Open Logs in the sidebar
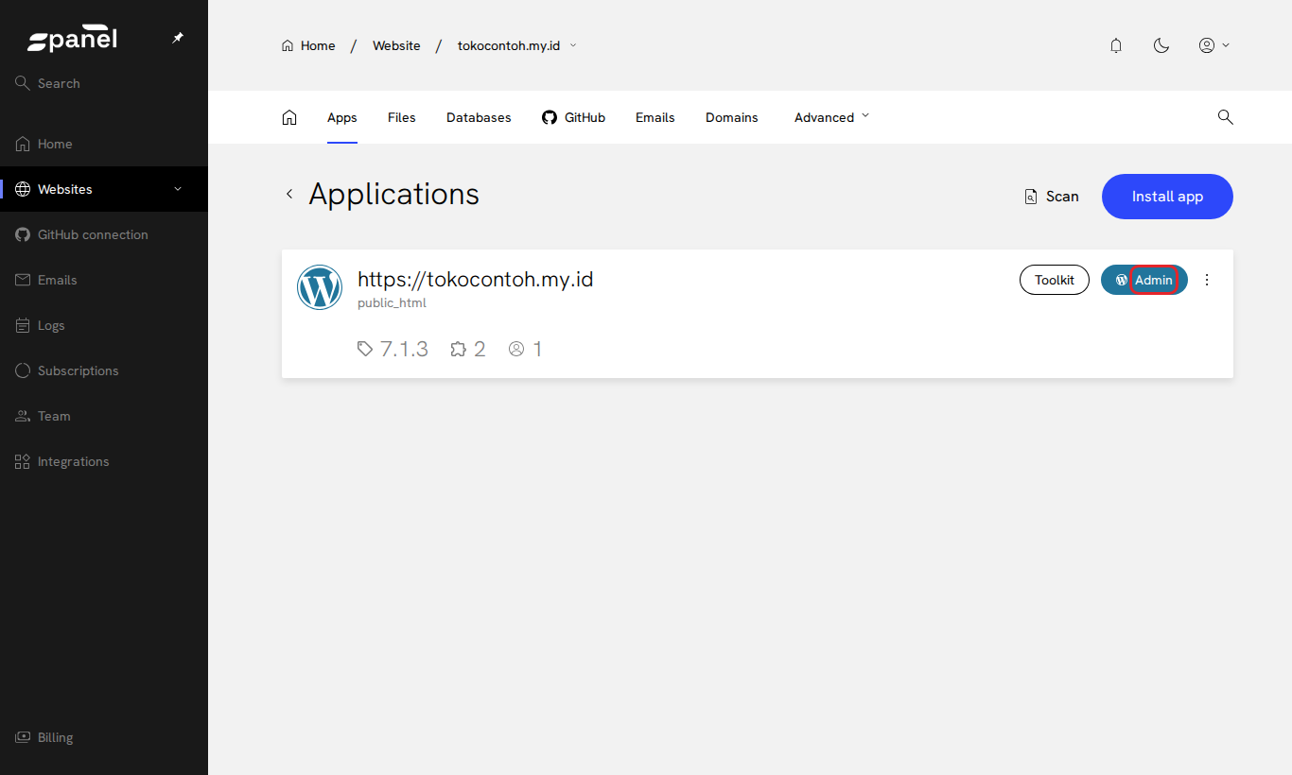The width and height of the screenshot is (1292, 775). (x=104, y=325)
